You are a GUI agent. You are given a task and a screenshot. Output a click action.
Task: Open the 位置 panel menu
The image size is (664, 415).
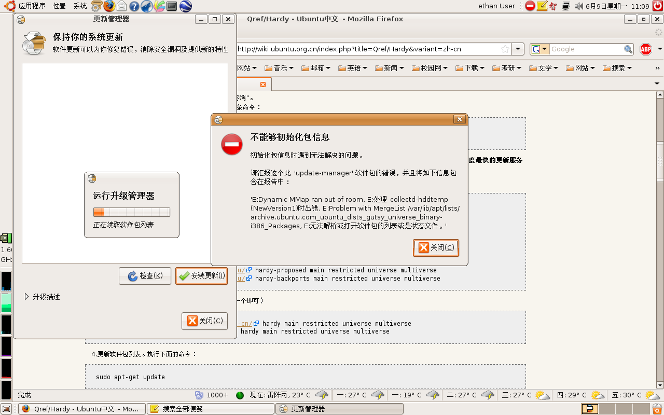(59, 6)
